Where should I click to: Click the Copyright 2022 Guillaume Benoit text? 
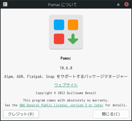[x=66, y=93]
